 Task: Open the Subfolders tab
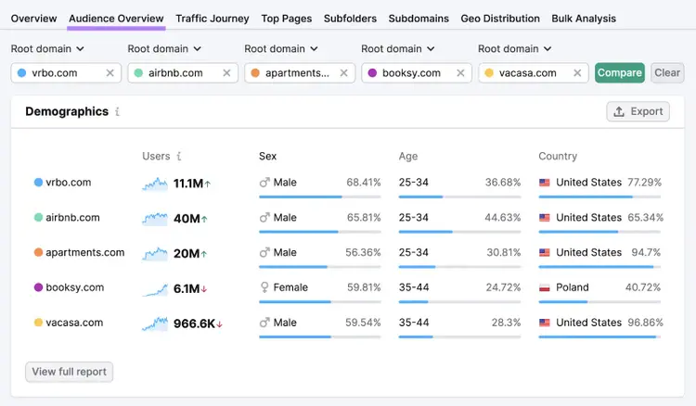[x=350, y=19]
